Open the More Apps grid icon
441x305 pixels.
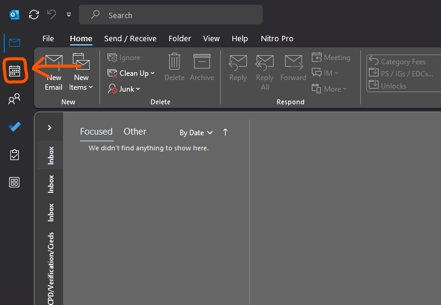click(x=15, y=183)
